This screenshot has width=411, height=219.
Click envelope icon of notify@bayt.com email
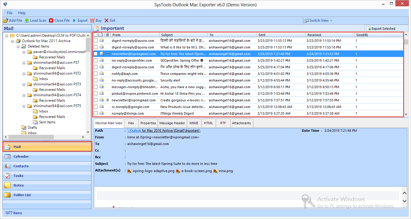[102, 74]
